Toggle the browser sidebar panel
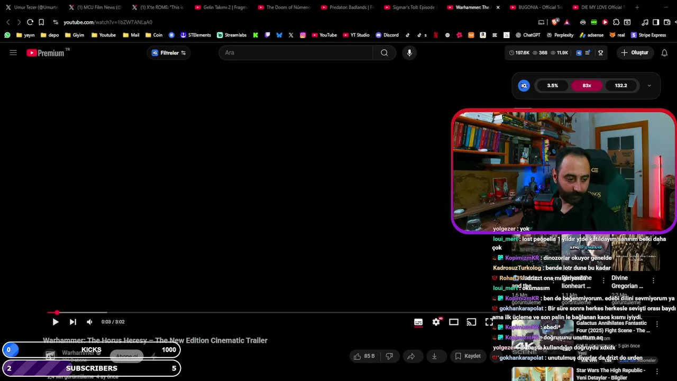The image size is (677, 381). coord(656,22)
